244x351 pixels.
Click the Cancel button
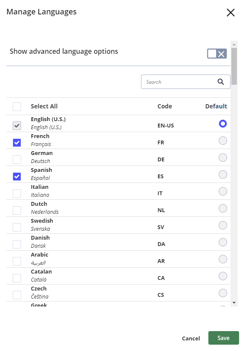[191, 338]
